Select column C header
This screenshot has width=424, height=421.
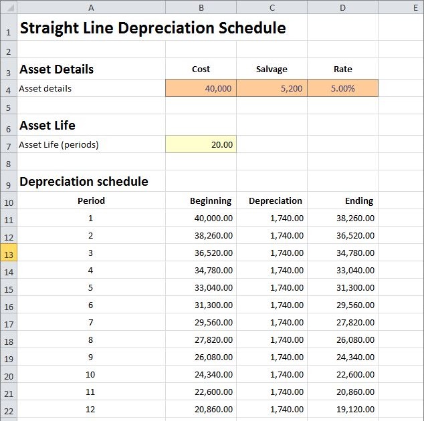(272, 7)
